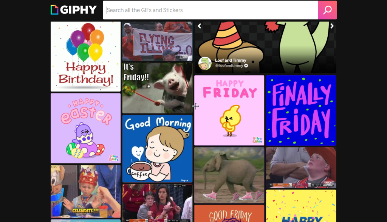This screenshot has width=387, height=222.
Task: Click the pink magnifier search button
Action: [327, 10]
